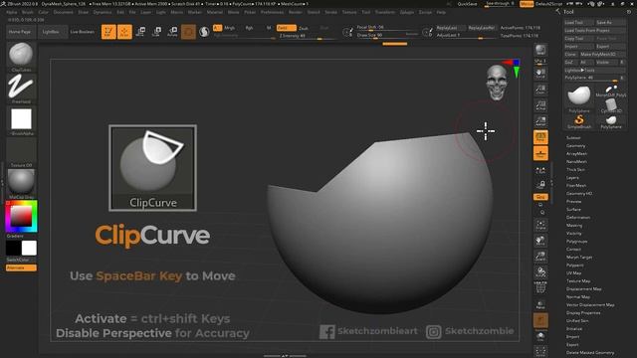Toggle the Floor grid button

coord(540,153)
